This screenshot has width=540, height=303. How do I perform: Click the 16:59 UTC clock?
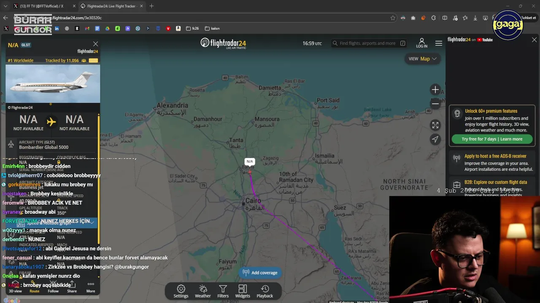312,43
